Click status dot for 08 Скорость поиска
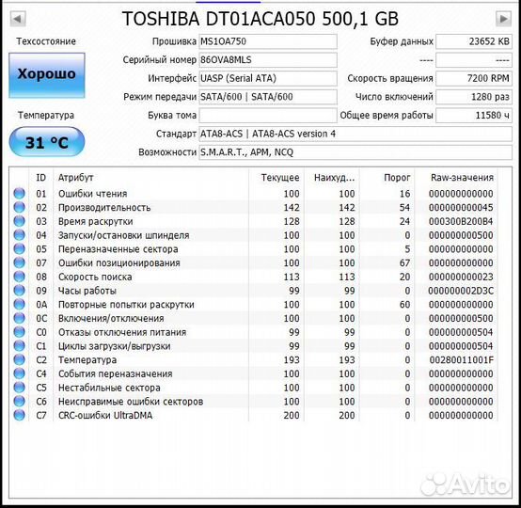 pos(19,277)
